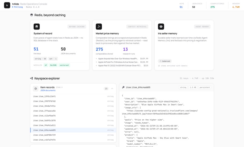244x147 pixels.
Task: Click the 13 research runs value
Action: pos(125,49)
